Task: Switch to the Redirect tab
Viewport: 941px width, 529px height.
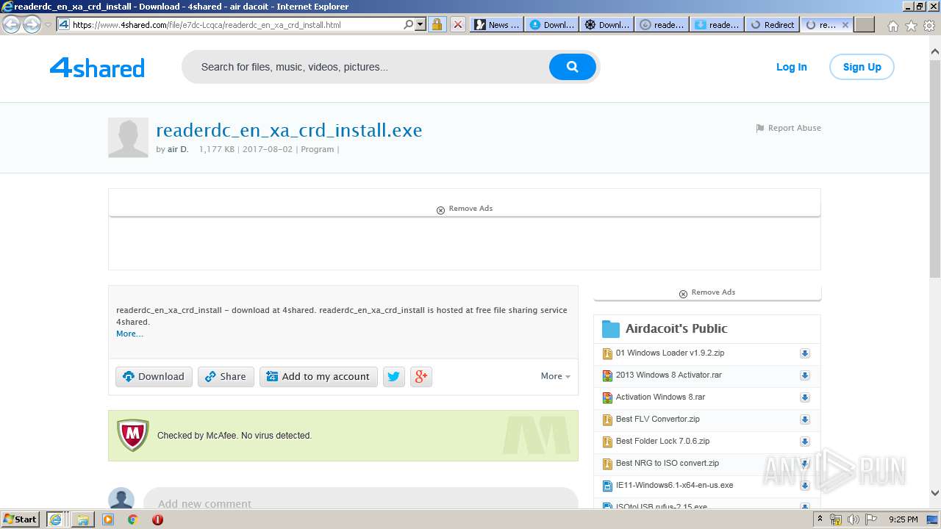Action: pos(772,24)
